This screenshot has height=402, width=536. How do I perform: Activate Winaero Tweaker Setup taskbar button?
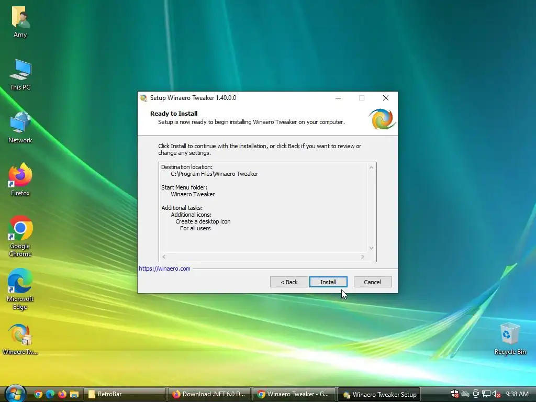coord(379,394)
